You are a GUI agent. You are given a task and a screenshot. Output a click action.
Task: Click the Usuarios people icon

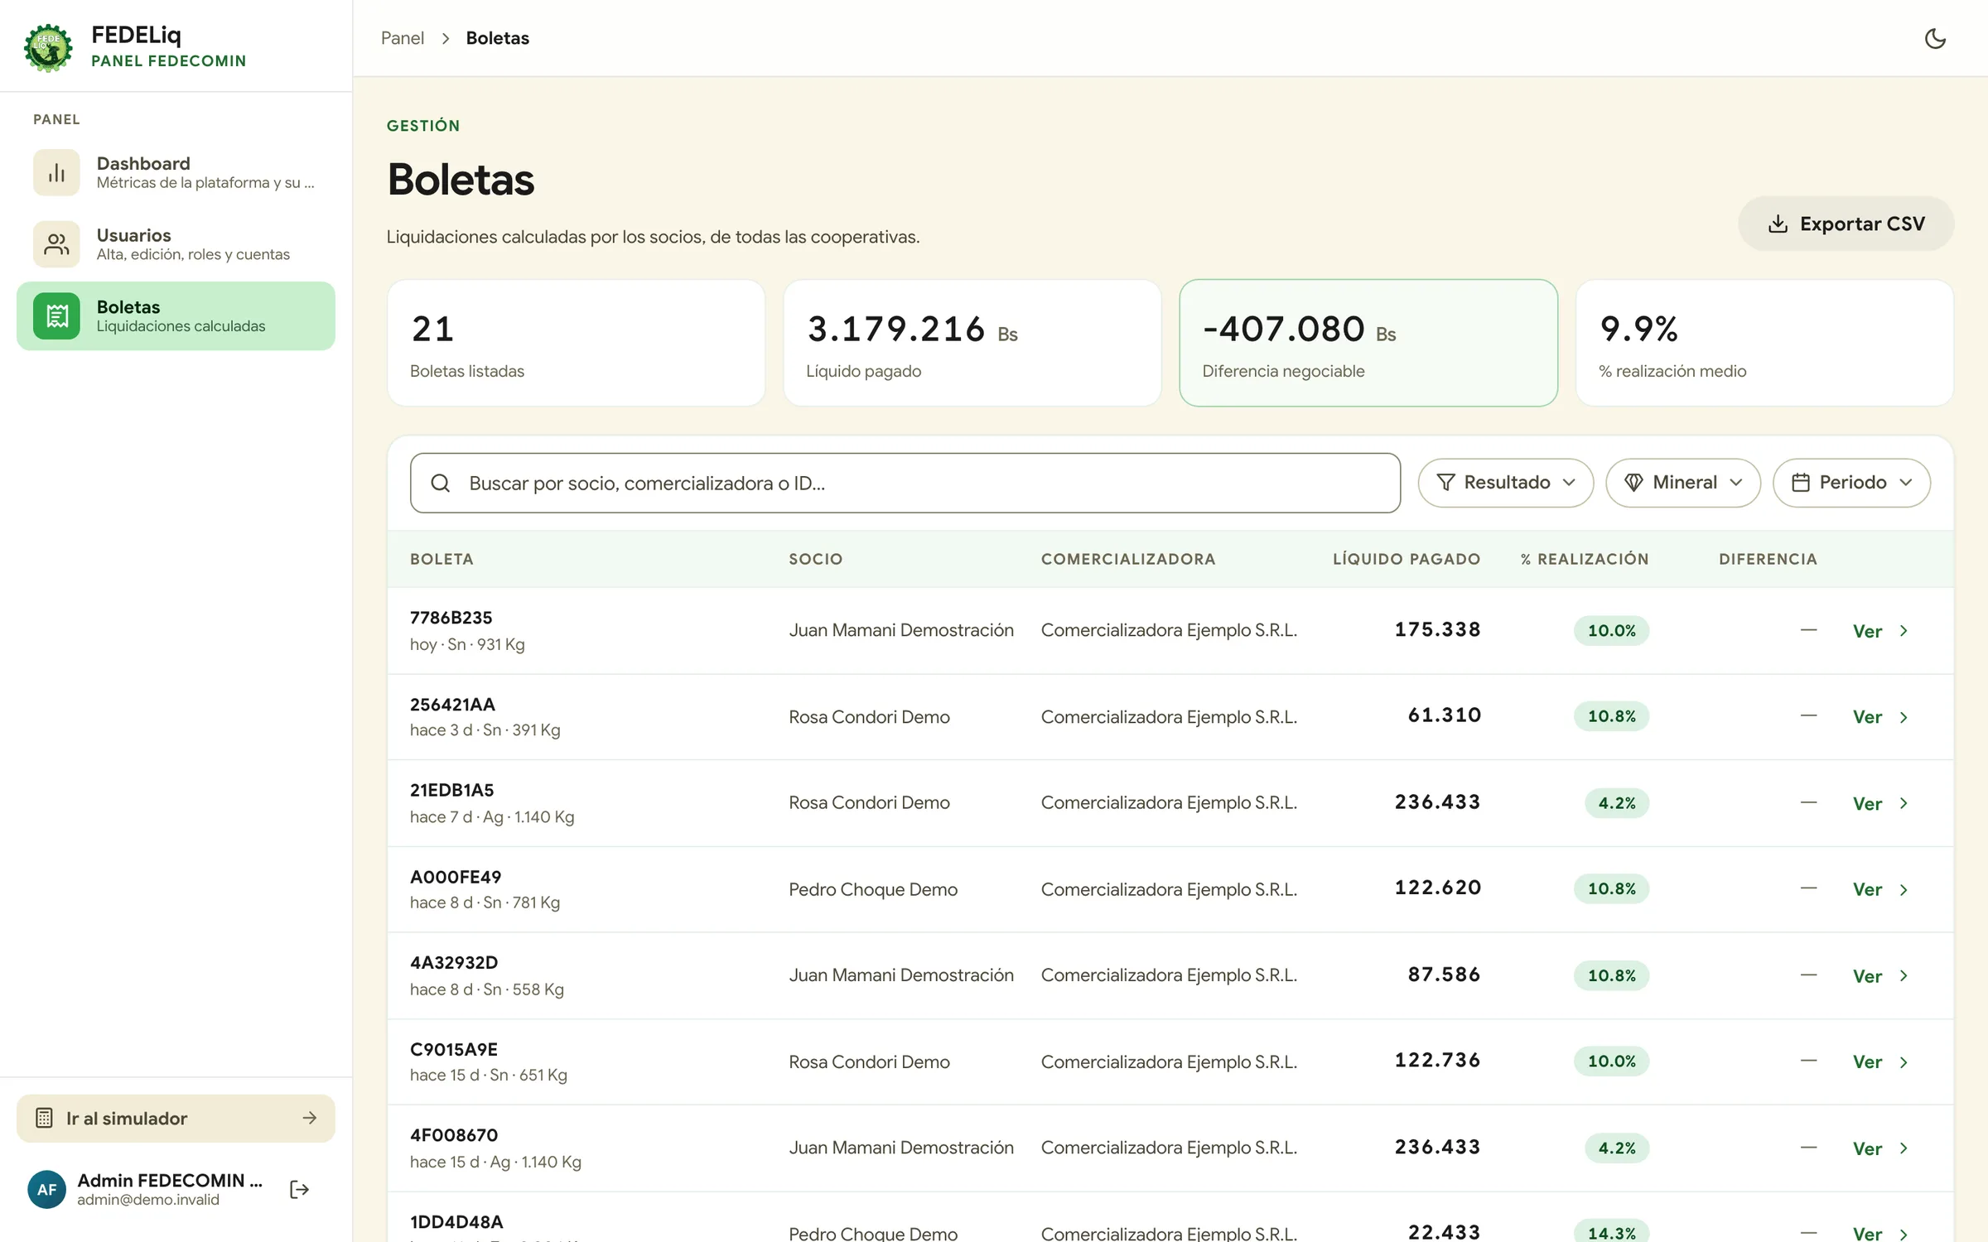click(56, 244)
